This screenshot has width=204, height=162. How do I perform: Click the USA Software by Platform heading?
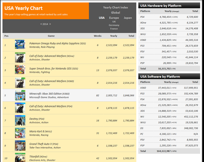pos(160,77)
